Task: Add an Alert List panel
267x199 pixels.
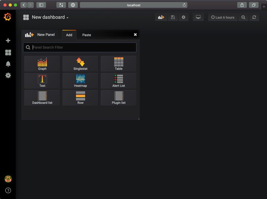Action: (118, 81)
